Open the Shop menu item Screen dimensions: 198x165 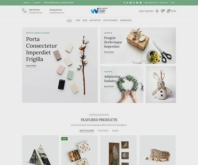[x=78, y=20]
